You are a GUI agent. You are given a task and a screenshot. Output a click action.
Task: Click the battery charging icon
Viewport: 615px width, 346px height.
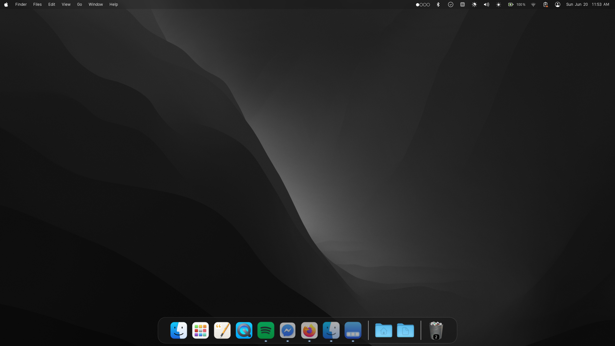click(511, 4)
